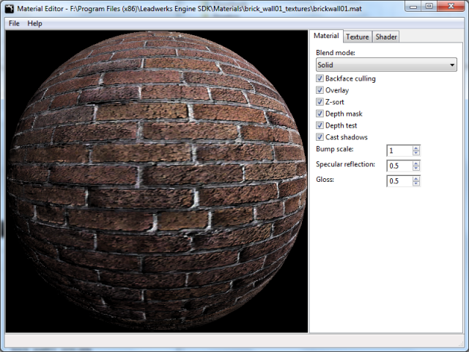Image resolution: width=469 pixels, height=352 pixels.
Task: Disable the Overlay checkbox
Action: click(x=320, y=90)
